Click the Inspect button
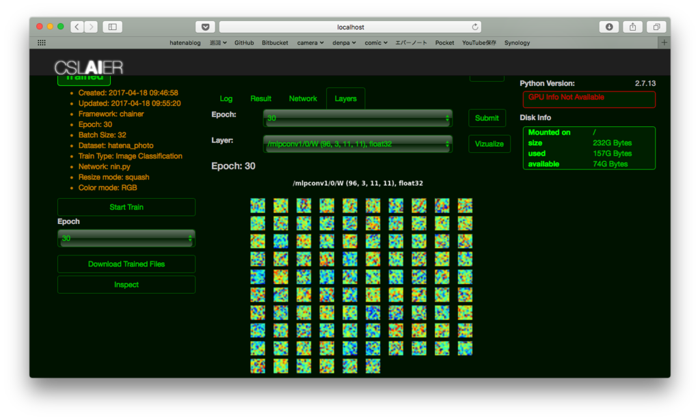Image resolution: width=700 pixels, height=420 pixels. pos(126,285)
